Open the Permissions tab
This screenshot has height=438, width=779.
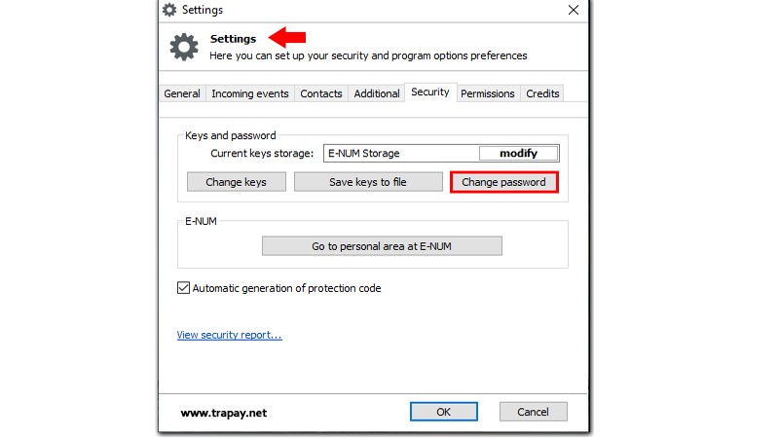click(488, 93)
